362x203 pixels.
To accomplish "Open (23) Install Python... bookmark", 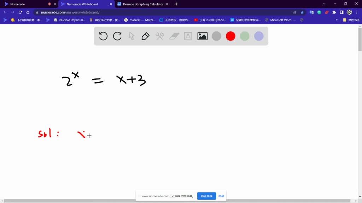I will pyautogui.click(x=210, y=20).
